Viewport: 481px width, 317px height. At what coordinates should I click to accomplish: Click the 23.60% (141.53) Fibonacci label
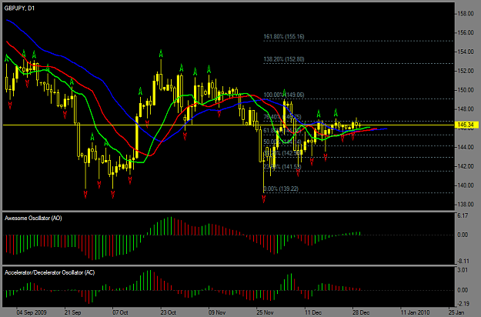click(x=282, y=166)
